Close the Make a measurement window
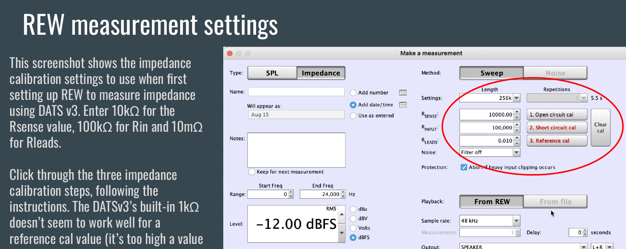 pyautogui.click(x=229, y=54)
